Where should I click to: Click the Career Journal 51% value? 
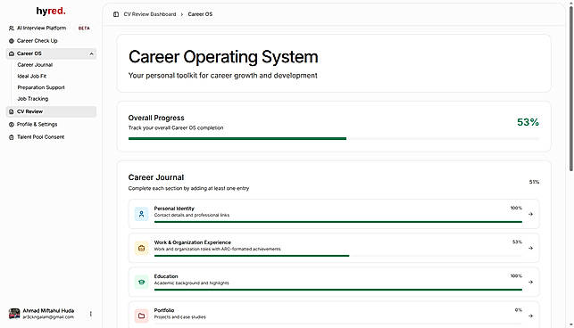tap(534, 182)
